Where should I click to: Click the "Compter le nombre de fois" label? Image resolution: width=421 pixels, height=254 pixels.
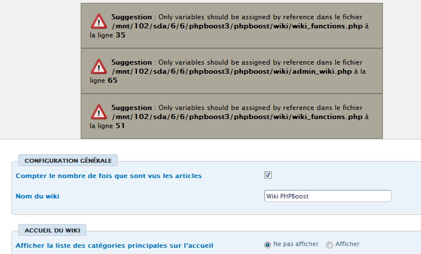coord(109,176)
